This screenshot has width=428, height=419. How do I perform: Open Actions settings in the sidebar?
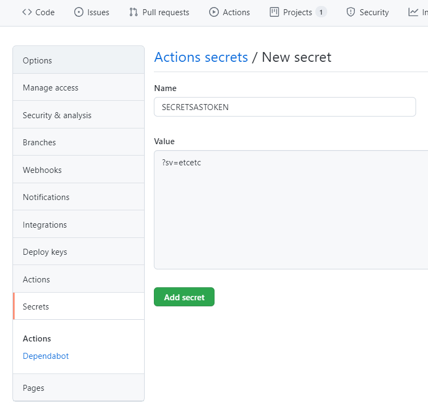tap(79, 279)
